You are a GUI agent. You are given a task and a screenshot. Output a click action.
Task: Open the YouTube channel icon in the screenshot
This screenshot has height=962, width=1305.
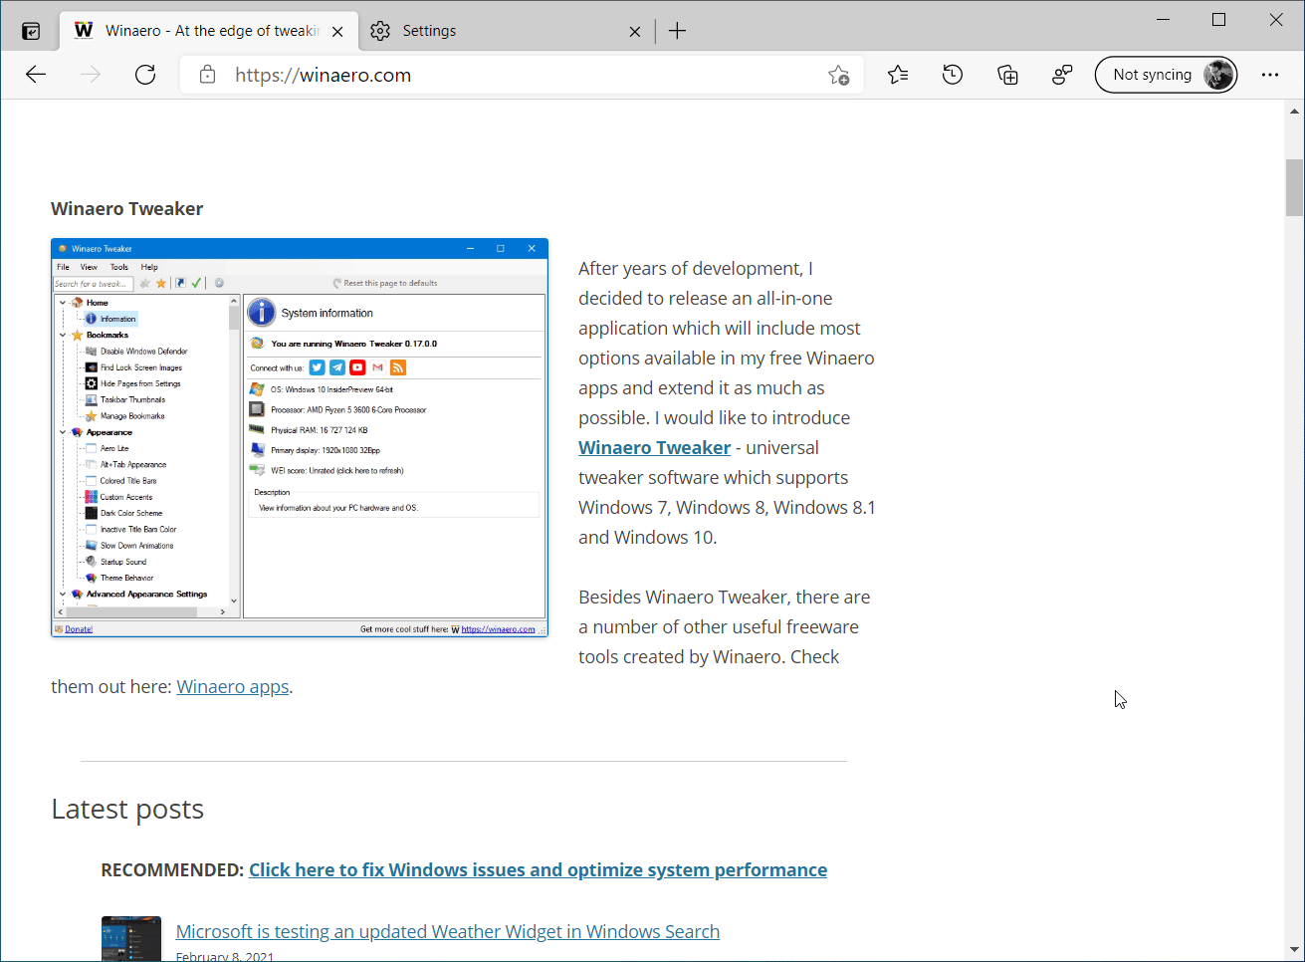coord(357,367)
